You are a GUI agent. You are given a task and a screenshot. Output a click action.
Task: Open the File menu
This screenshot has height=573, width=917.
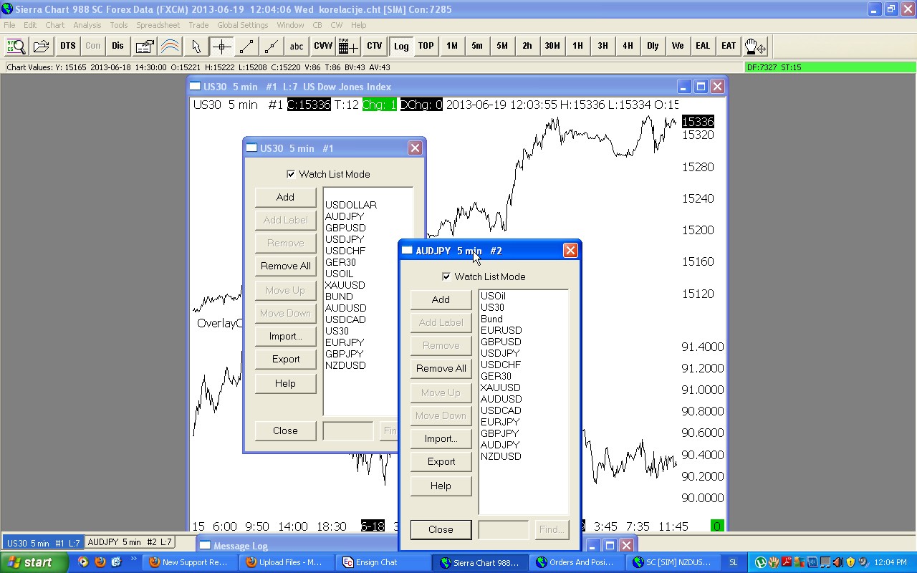click(9, 25)
